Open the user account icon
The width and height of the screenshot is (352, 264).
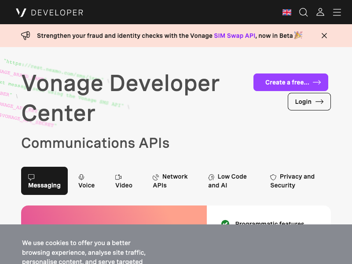click(320, 12)
